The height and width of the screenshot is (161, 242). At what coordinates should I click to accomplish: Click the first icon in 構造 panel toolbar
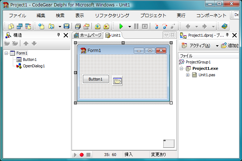[7, 43]
